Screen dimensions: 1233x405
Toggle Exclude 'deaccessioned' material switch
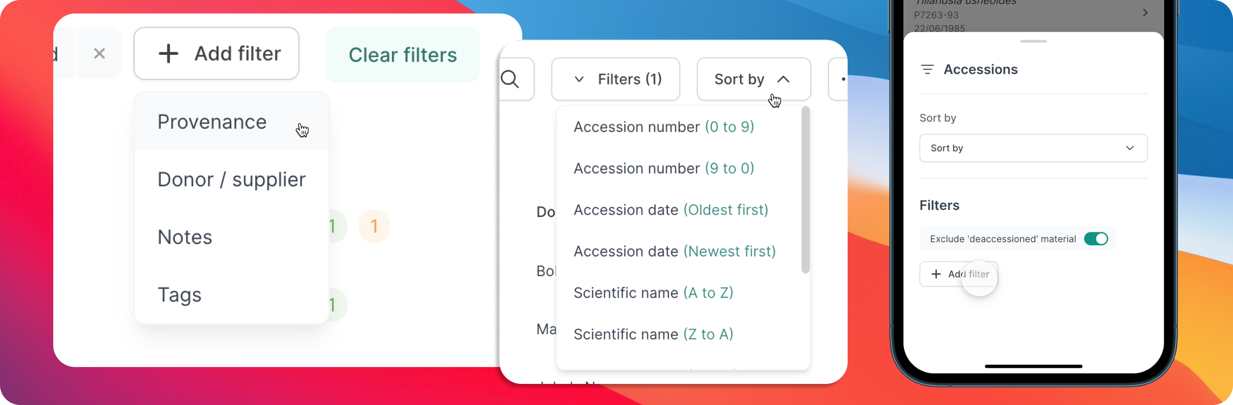tap(1096, 239)
